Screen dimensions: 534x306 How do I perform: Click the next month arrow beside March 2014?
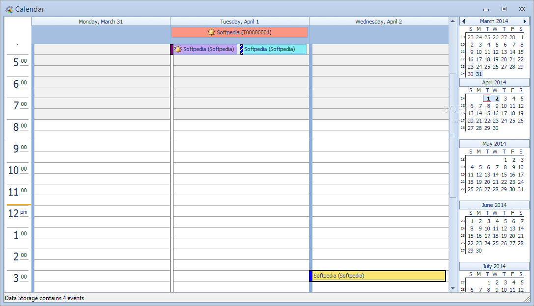[525, 21]
